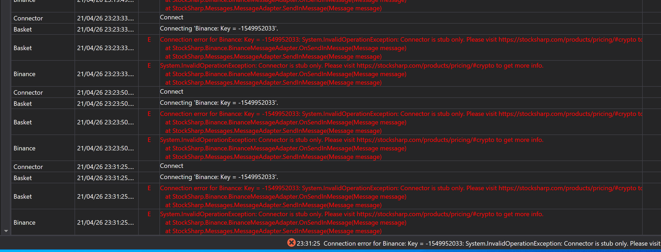Click the E error marker on Binance 23:31:25 row
This screenshot has height=252, width=661.
(149, 214)
